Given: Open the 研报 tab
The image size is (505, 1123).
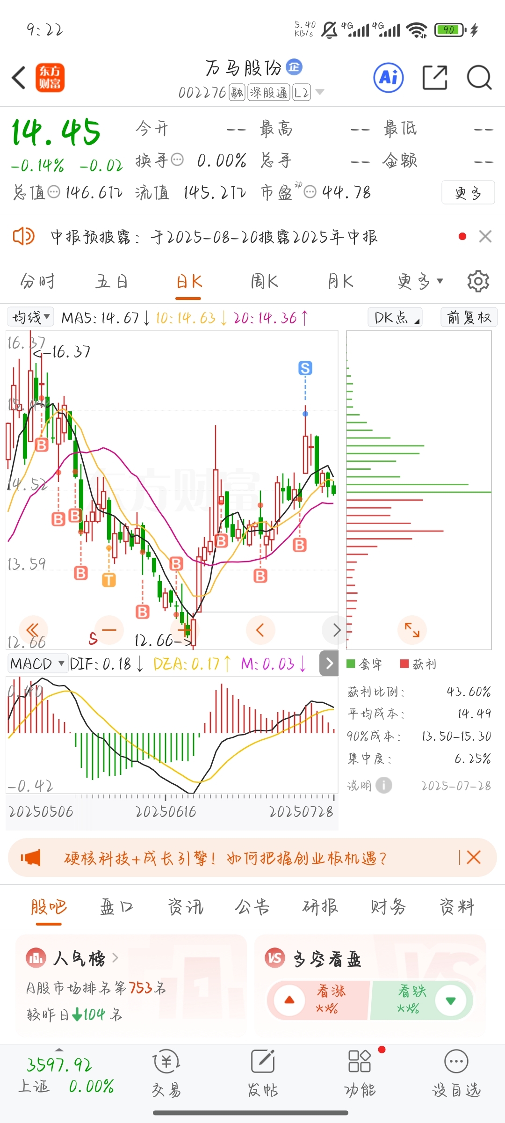Looking at the screenshot, I should [320, 907].
